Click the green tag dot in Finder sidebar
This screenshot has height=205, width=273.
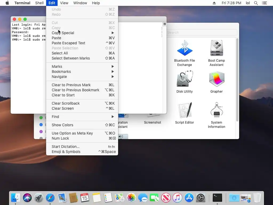tap(41, 118)
